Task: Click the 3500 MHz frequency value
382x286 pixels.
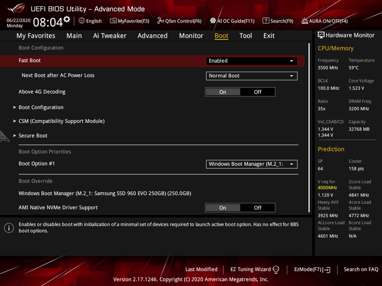Action: [328, 67]
